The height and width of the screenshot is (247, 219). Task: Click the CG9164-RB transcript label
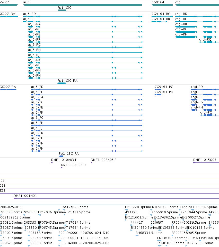(161, 19)
